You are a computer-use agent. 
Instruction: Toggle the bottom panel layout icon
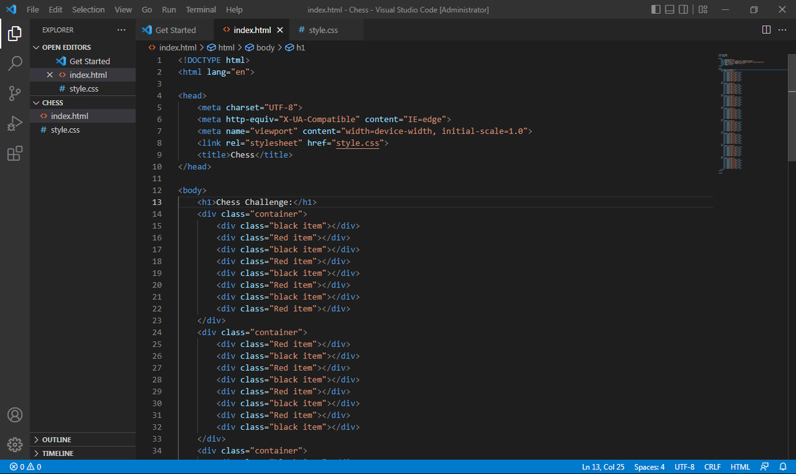point(671,9)
